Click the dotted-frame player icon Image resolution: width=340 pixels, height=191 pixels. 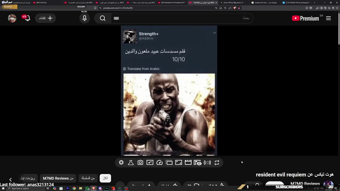(x=169, y=163)
